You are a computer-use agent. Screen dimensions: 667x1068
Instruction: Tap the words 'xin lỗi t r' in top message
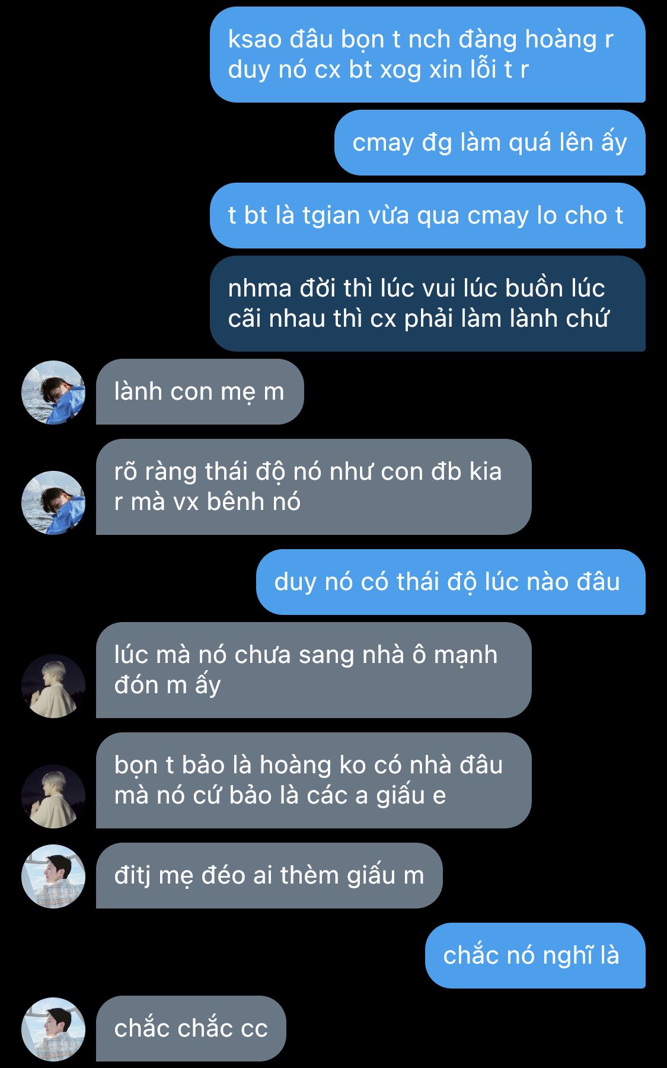pos(478,70)
